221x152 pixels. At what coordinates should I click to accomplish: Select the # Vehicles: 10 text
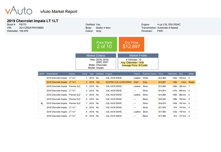click(133, 60)
